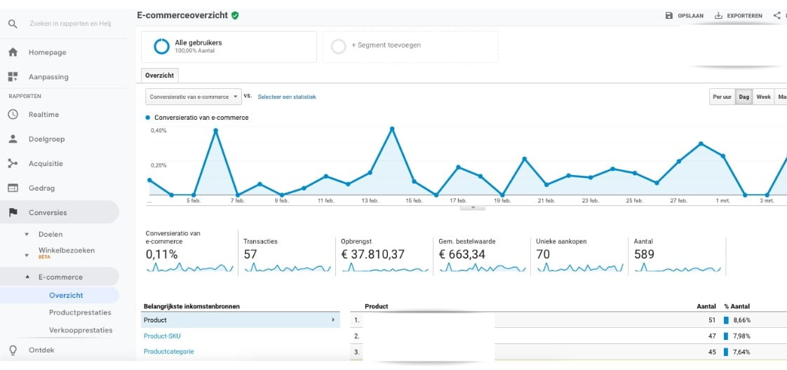Click the Conversieratio van e-commerce 0,11% metric

pyautogui.click(x=189, y=253)
